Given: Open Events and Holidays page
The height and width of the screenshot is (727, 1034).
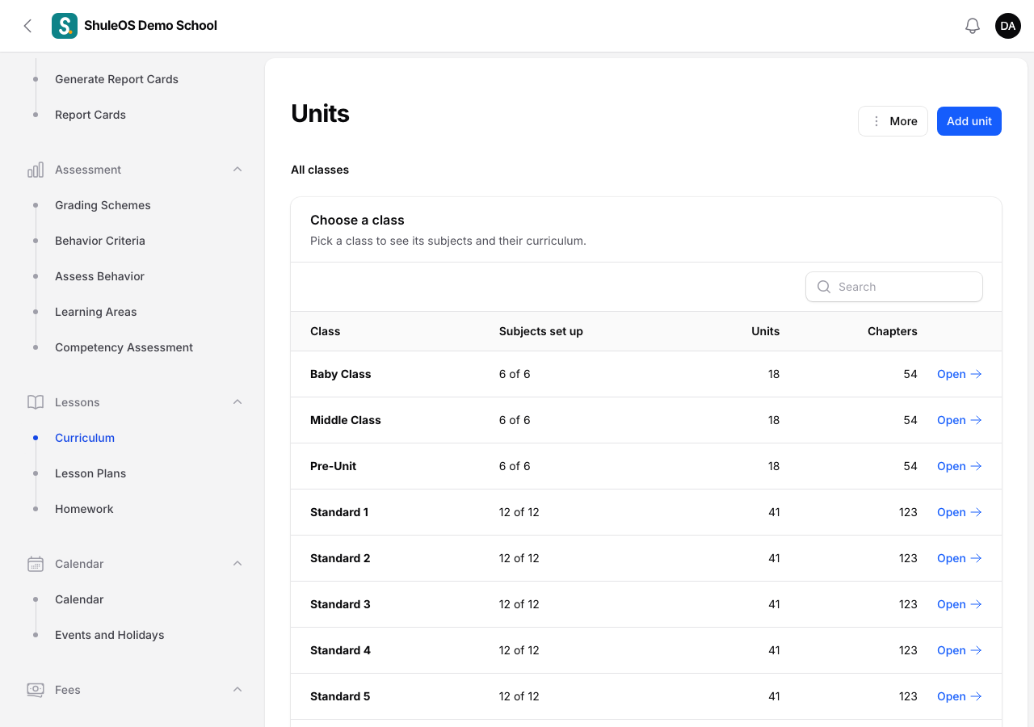Looking at the screenshot, I should coord(109,635).
